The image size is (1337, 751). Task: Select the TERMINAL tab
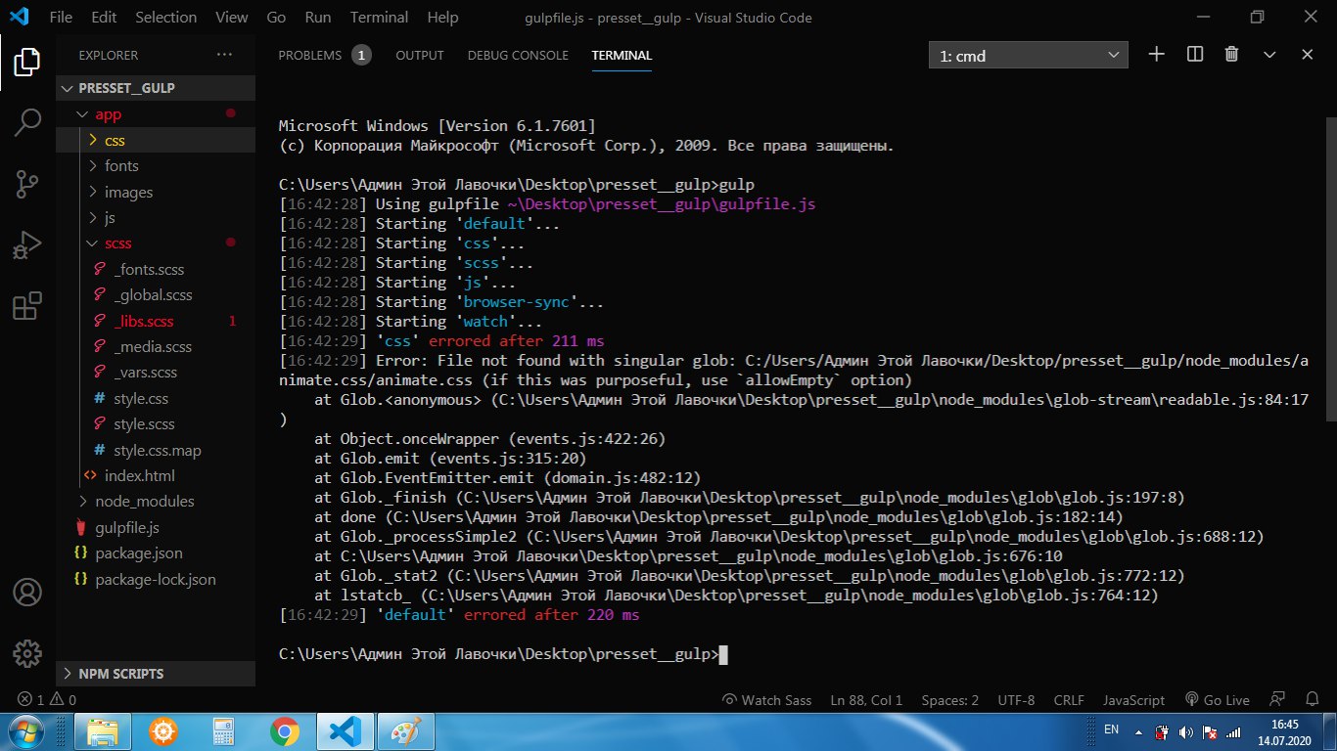pos(622,56)
